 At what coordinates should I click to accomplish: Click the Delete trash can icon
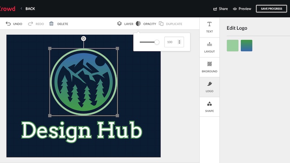[51, 24]
